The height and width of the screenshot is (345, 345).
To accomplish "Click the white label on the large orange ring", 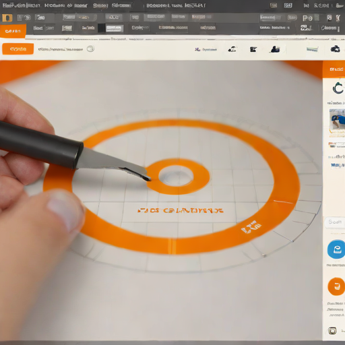I will click(251, 227).
